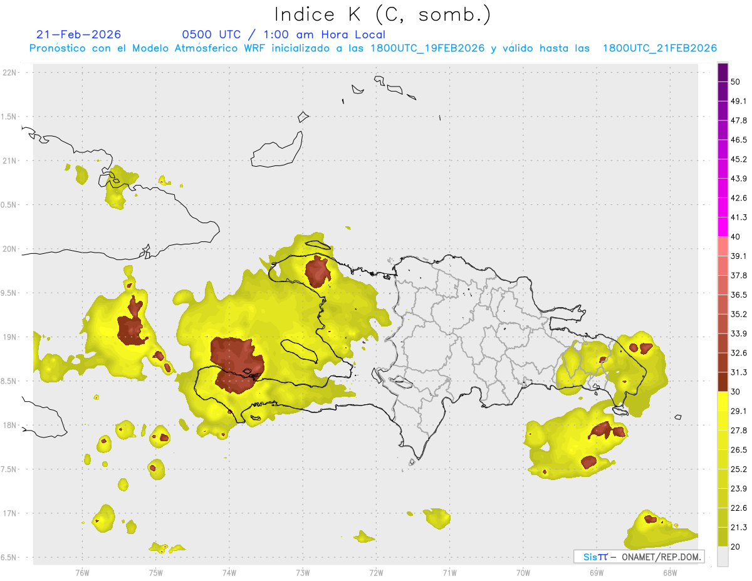
Task: Click the '71W' longitude label
Action: coord(449,573)
